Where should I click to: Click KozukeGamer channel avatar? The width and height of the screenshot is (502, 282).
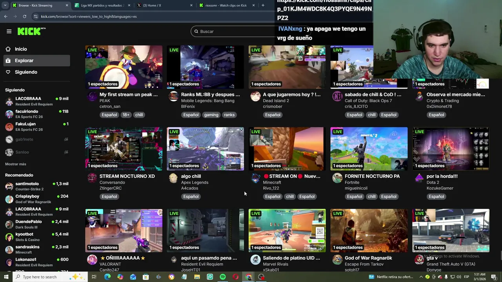[419, 178]
